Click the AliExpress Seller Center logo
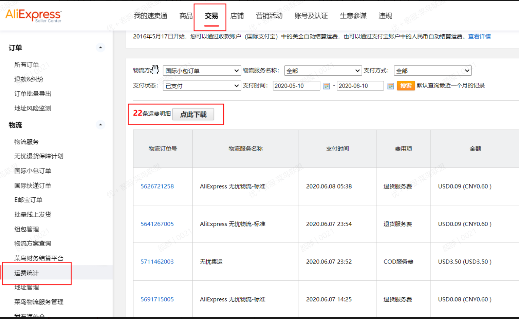This screenshot has width=519, height=319. pos(33,16)
